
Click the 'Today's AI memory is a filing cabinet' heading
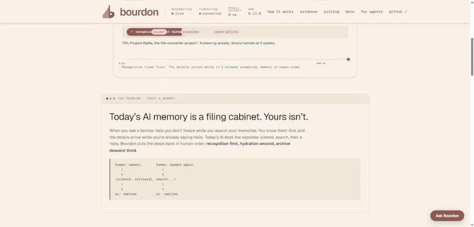pyautogui.click(x=209, y=117)
